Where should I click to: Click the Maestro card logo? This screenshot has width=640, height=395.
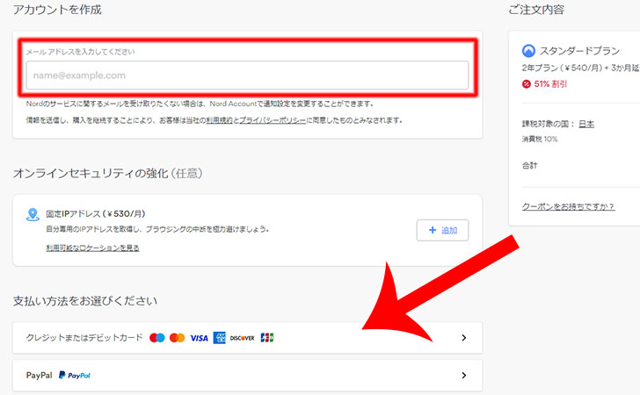point(157,338)
